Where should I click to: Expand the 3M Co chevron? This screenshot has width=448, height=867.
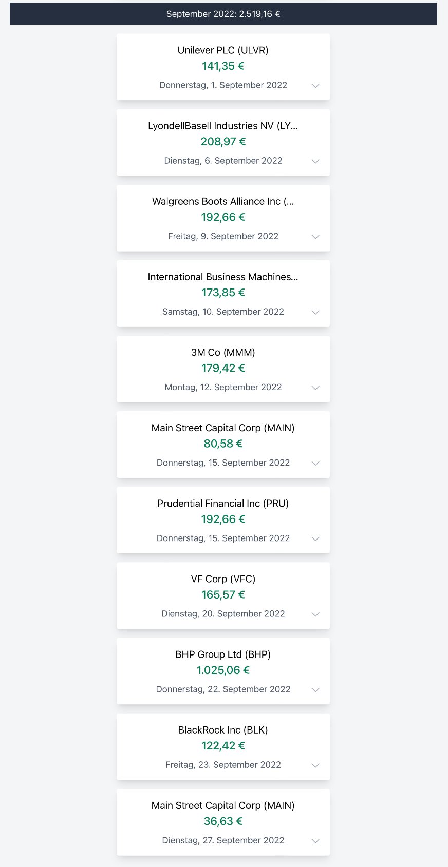click(x=315, y=388)
